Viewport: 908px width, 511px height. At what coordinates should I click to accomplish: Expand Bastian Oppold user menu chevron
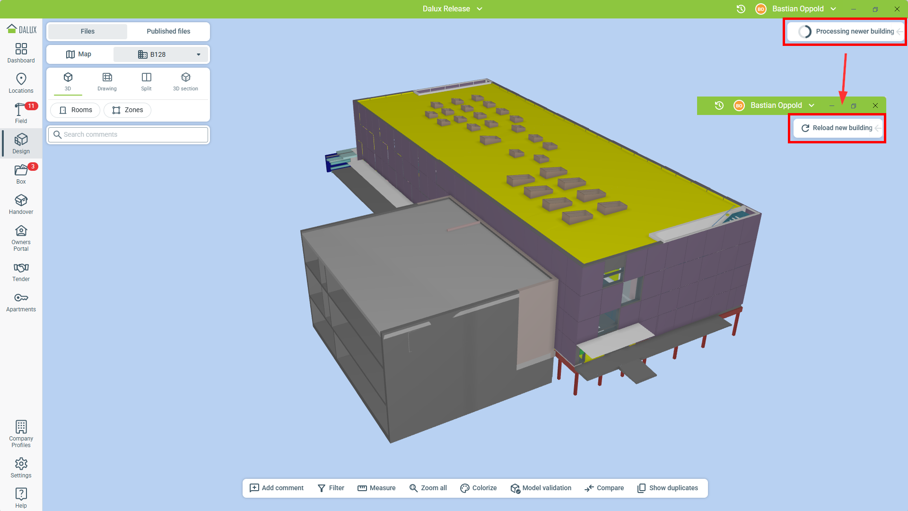click(833, 9)
